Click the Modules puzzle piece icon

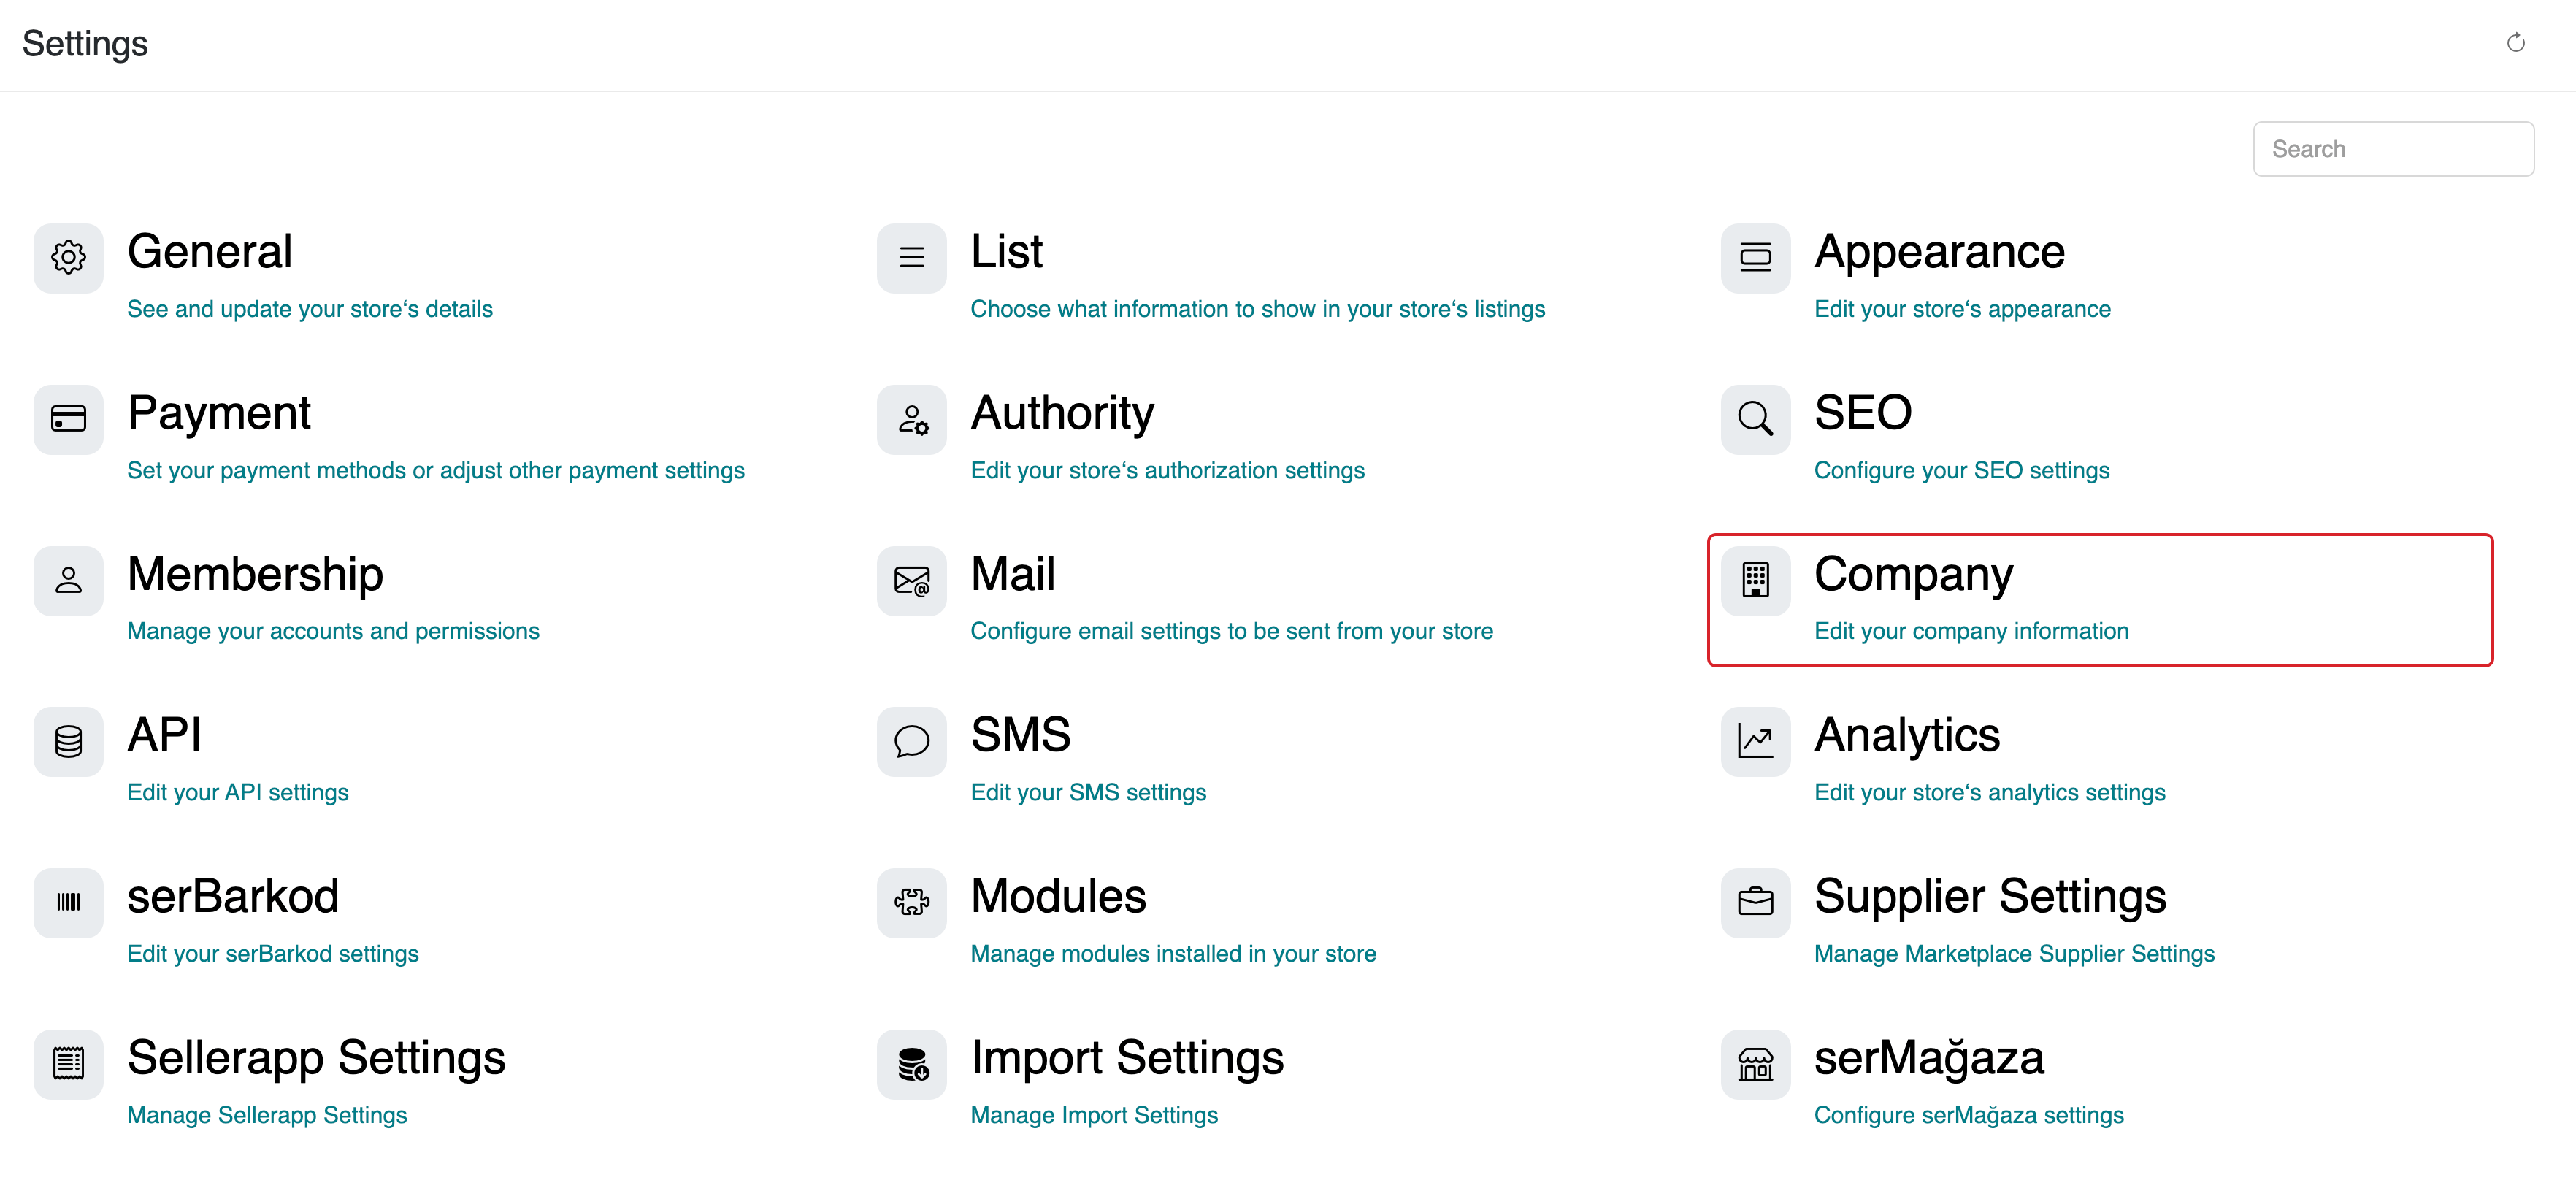pos(911,902)
